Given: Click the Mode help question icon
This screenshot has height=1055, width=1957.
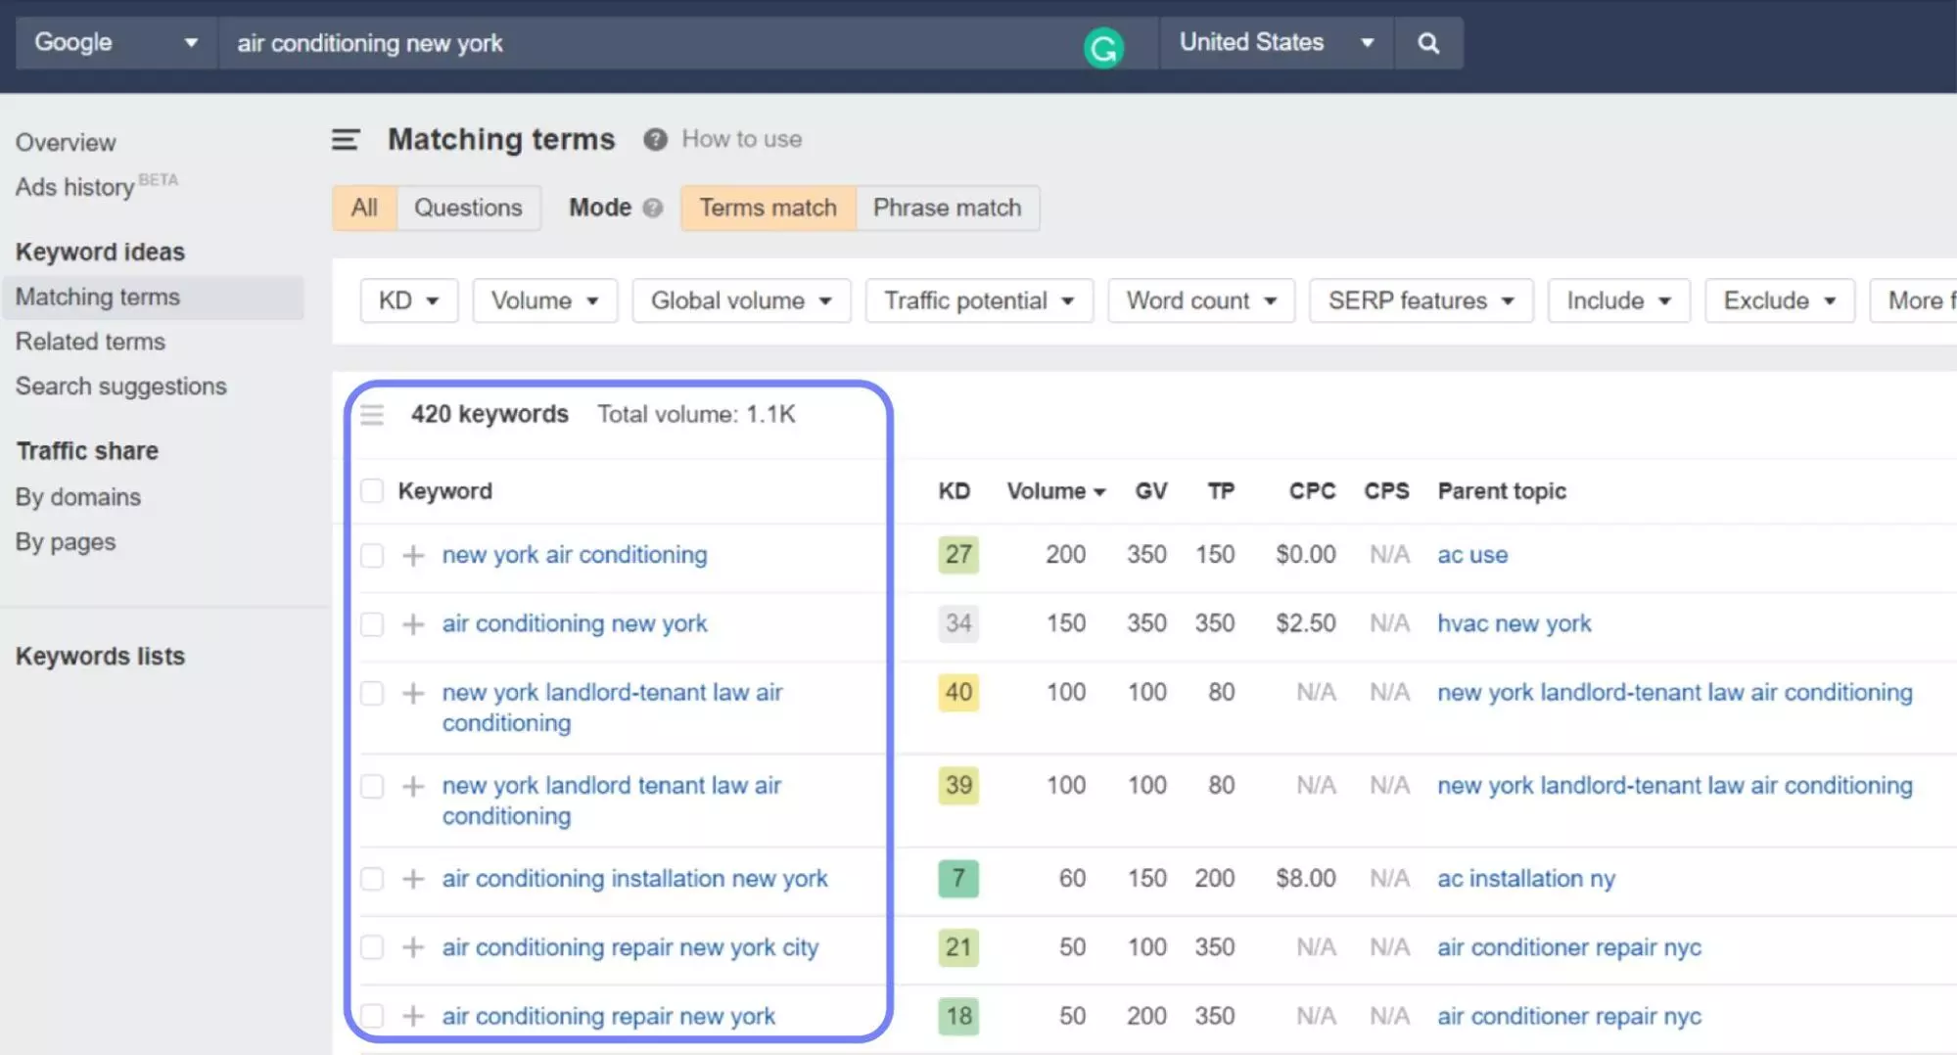Looking at the screenshot, I should coord(653,207).
